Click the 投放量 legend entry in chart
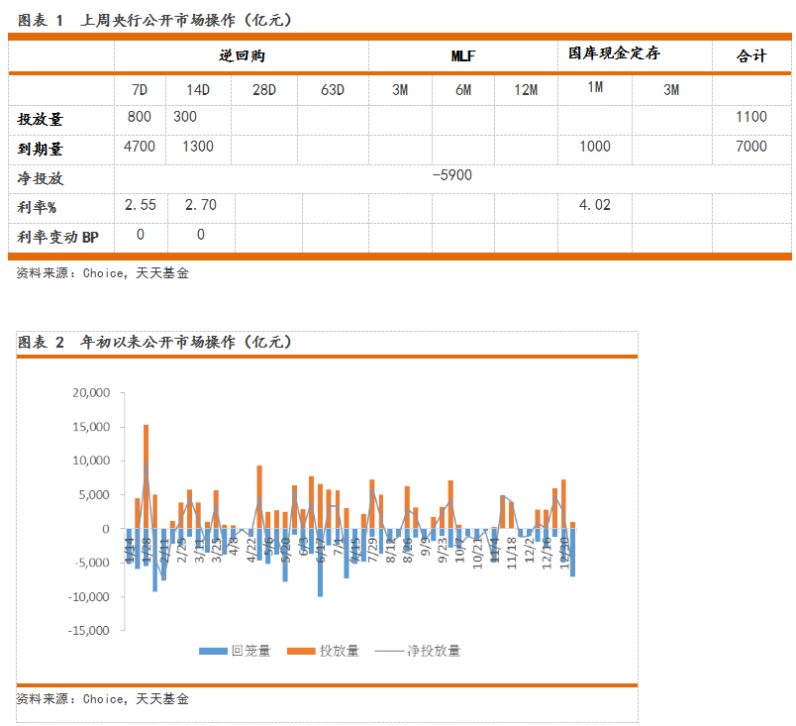 (324, 651)
